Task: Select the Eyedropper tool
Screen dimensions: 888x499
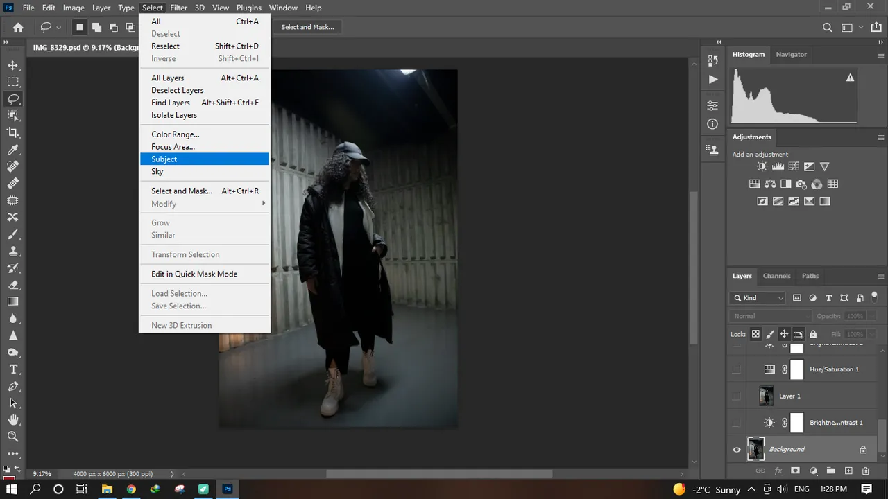Action: point(12,150)
